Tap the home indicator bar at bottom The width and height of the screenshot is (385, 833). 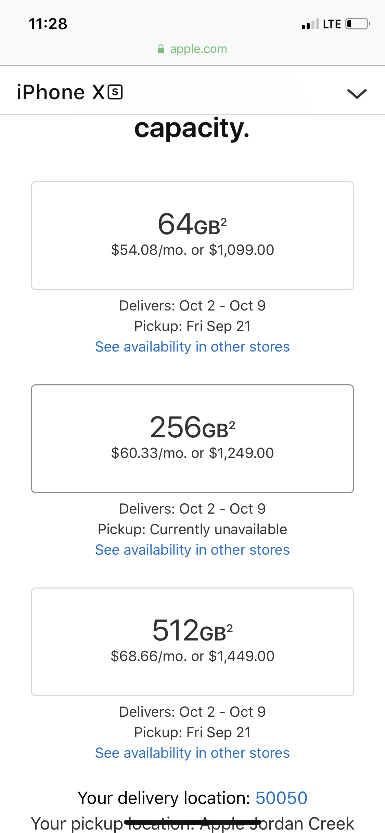192,822
